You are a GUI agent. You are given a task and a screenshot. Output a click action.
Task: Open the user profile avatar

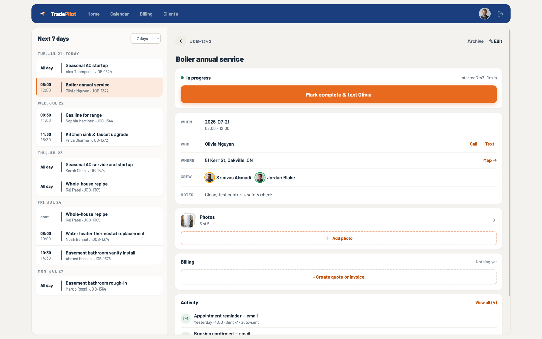484,14
